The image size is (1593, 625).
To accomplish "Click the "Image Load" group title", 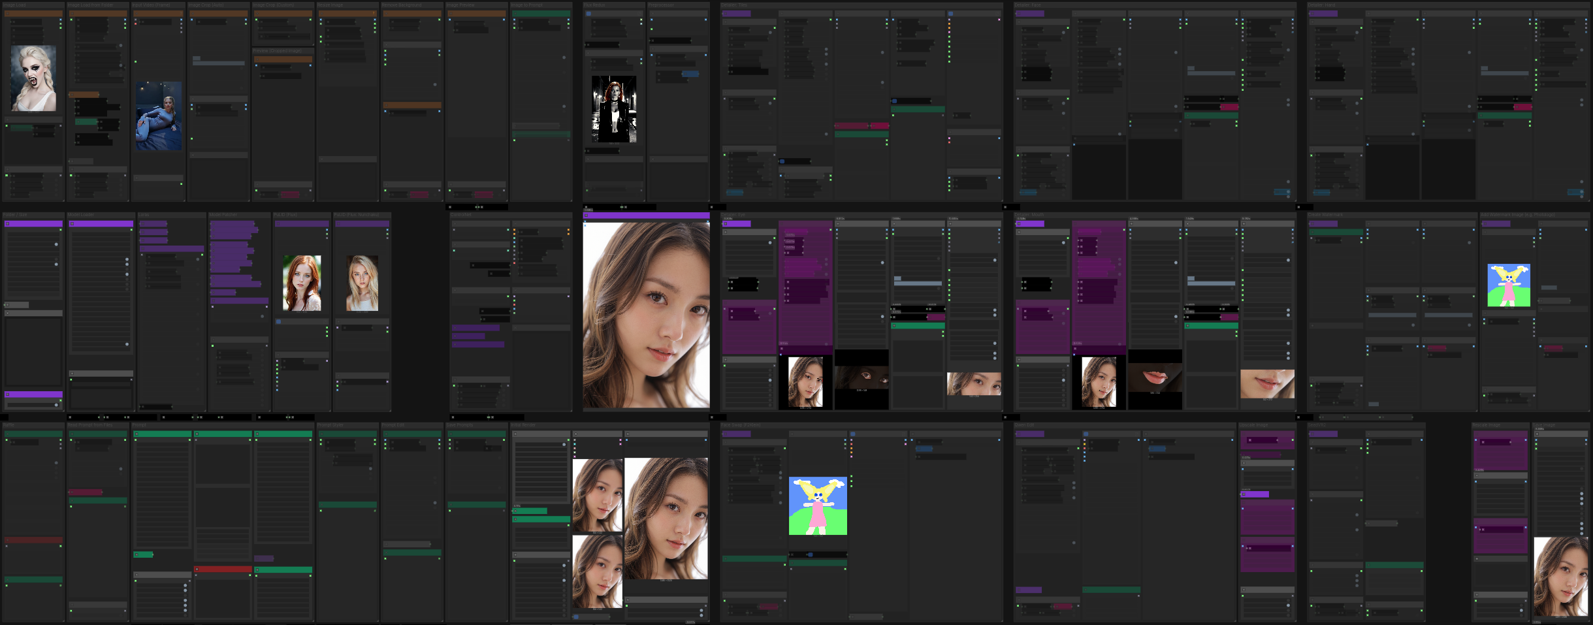I will 14,5.
